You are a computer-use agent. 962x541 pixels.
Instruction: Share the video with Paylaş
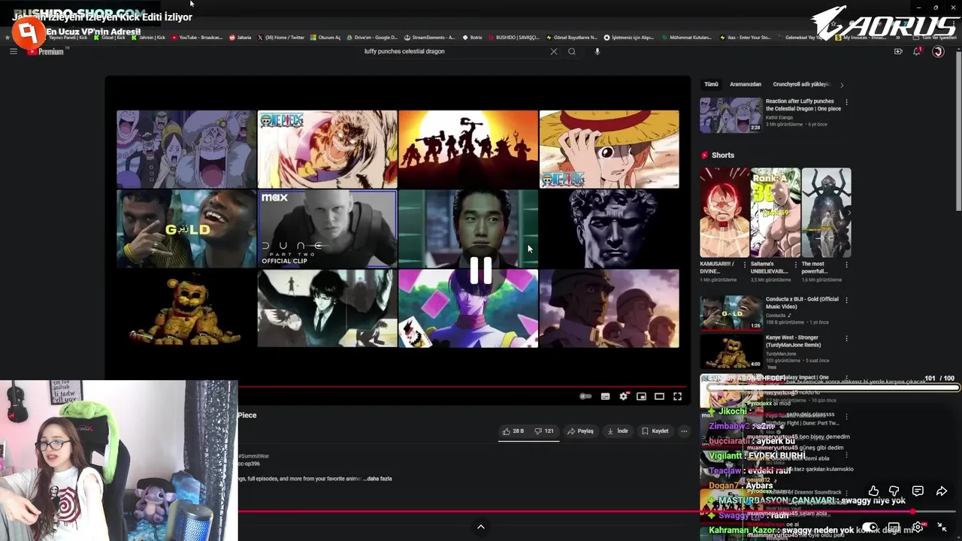[580, 431]
